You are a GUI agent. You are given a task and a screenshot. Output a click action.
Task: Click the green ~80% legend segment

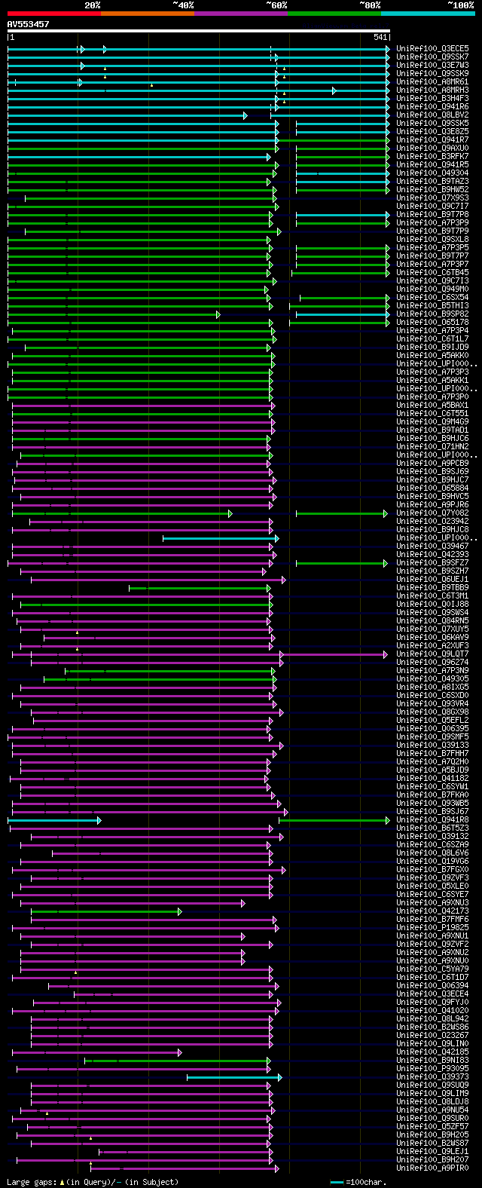[x=334, y=13]
